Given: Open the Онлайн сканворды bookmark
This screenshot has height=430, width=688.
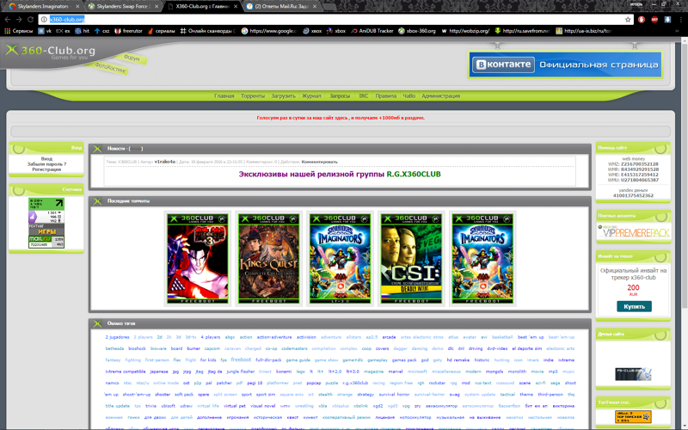Looking at the screenshot, I should [208, 31].
